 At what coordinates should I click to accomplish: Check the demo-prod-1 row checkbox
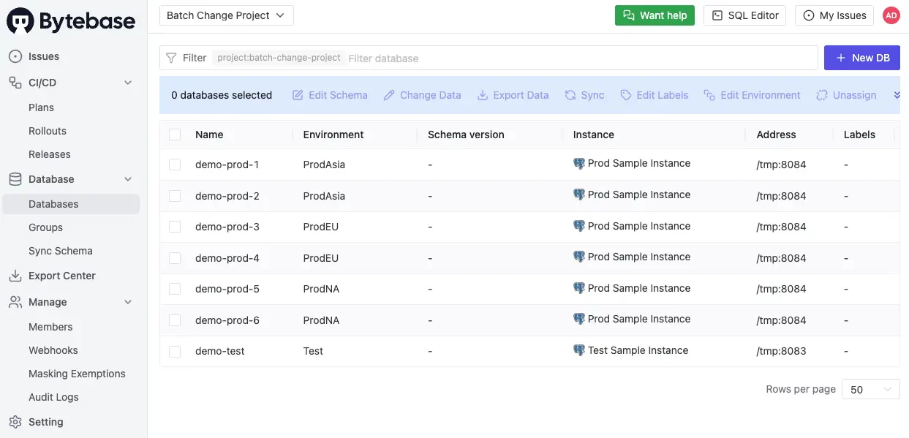click(x=175, y=165)
